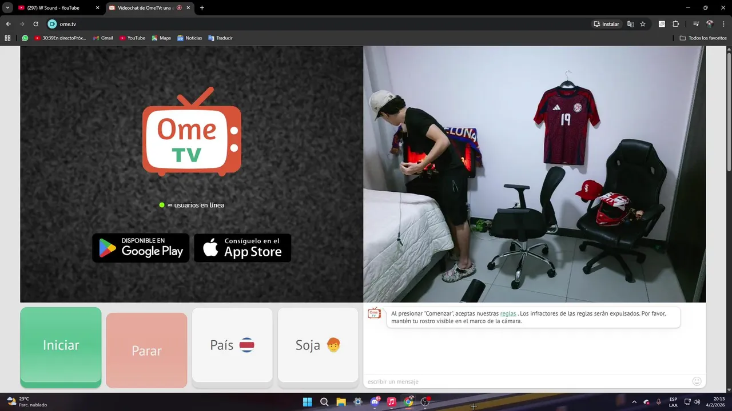Image resolution: width=732 pixels, height=411 pixels.
Task: Open the browser extensions puzzle icon
Action: tap(675, 24)
